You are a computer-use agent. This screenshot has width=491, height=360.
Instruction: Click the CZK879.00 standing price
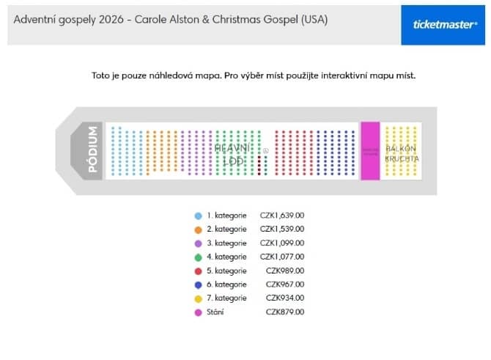(x=285, y=312)
